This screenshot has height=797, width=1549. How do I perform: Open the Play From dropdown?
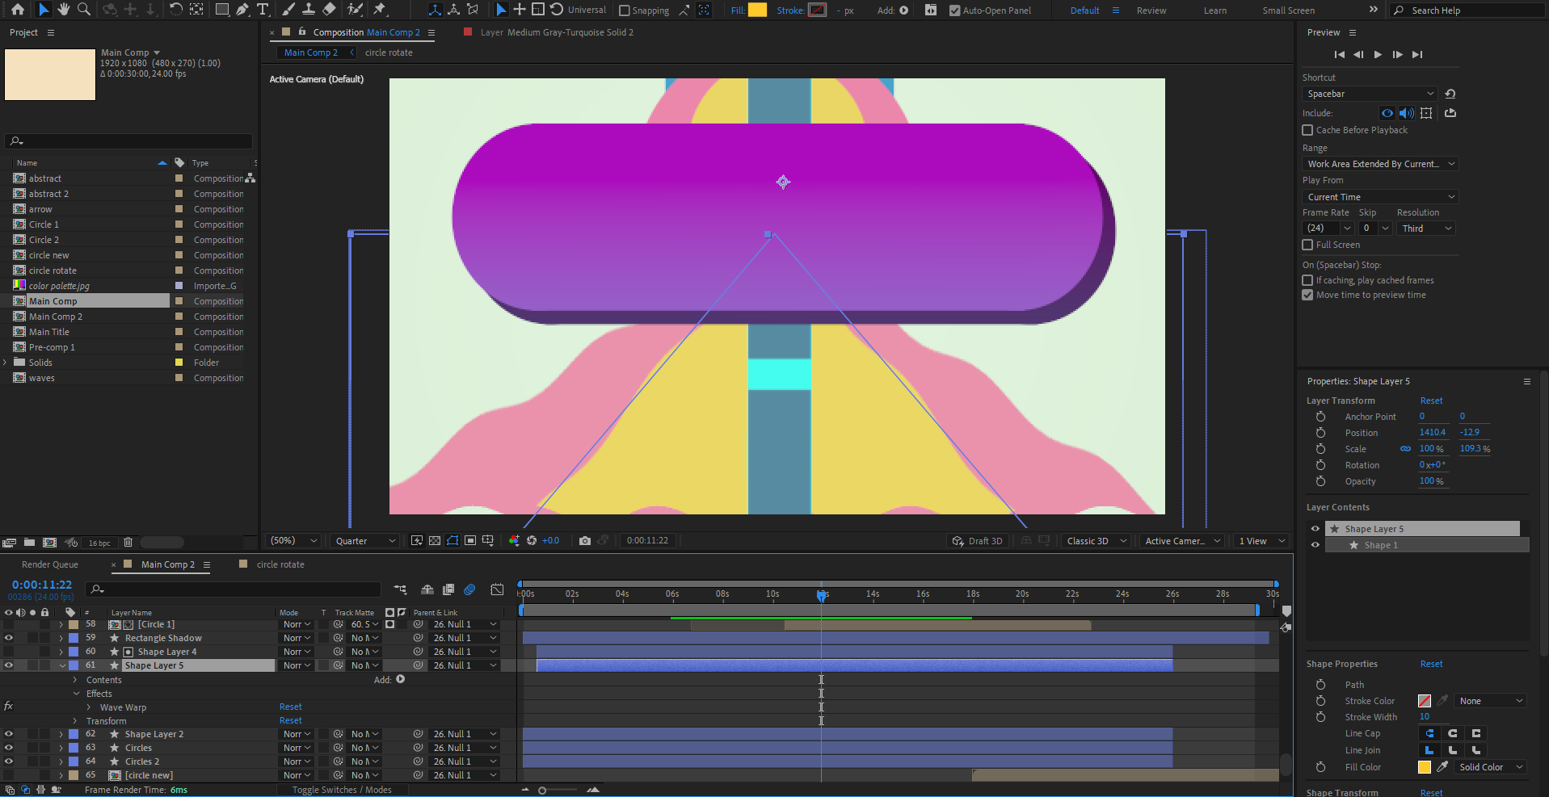tap(1380, 197)
